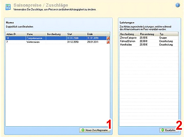
Task: Delete the Wintersaison row via red icon
Action: tap(108, 42)
